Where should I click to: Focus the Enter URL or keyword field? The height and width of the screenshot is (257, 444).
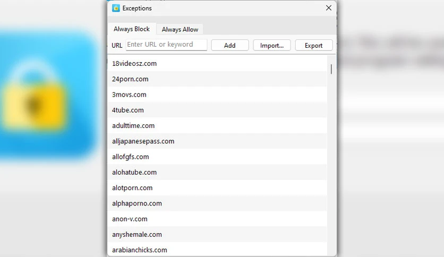pyautogui.click(x=167, y=45)
